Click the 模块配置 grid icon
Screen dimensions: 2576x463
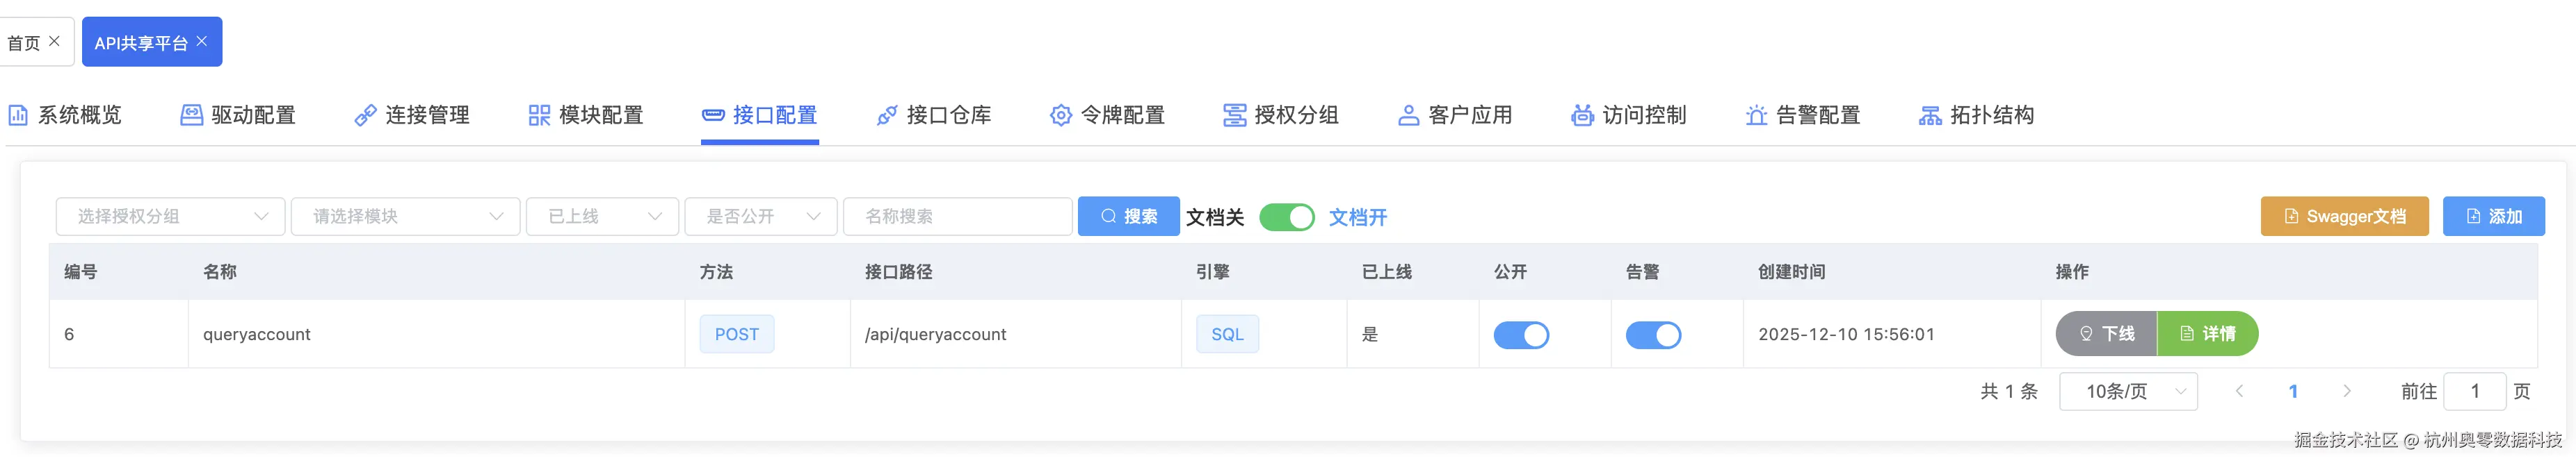point(539,116)
